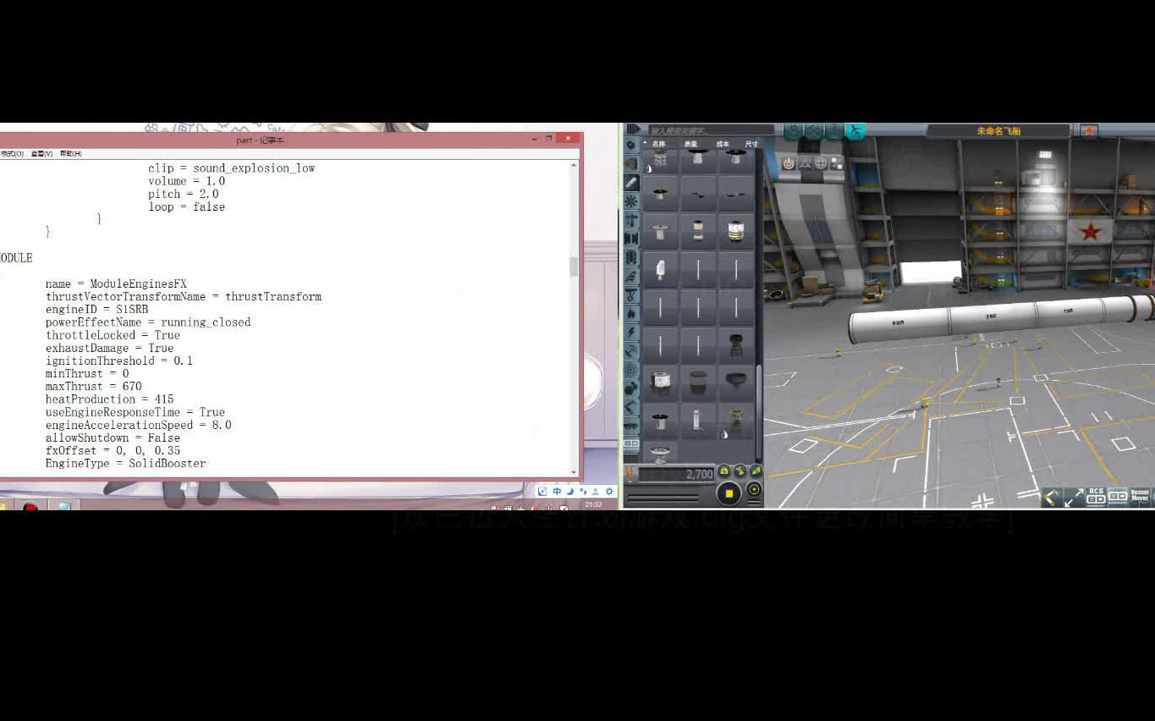Click the highlighted teal airplane mode button

point(855,130)
